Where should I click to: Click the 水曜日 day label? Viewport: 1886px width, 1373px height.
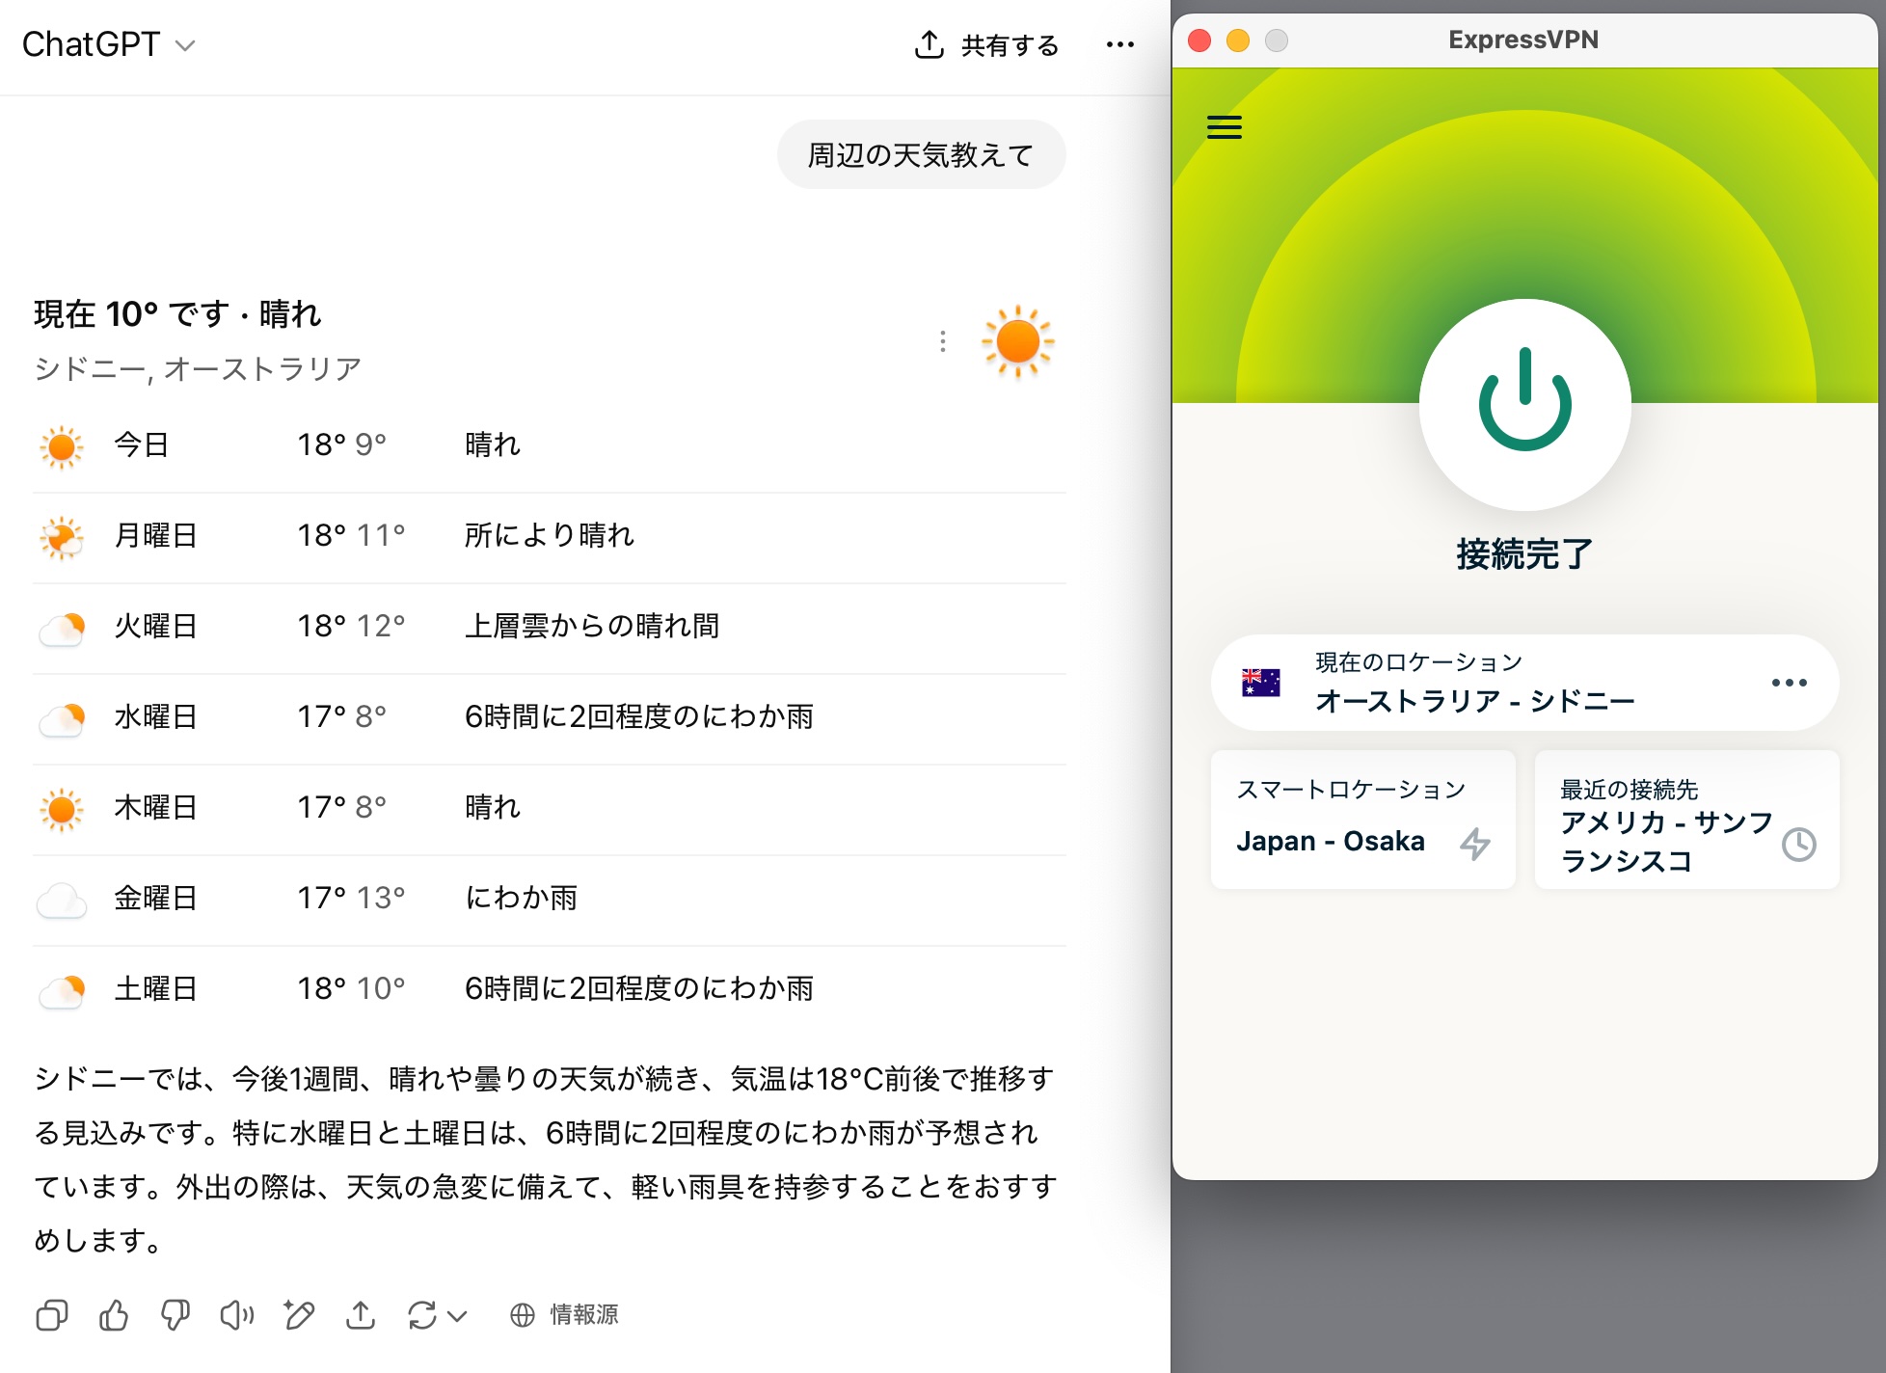point(155,716)
